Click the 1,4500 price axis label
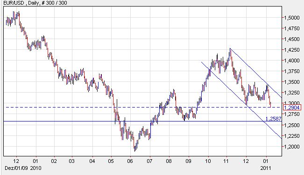The width and height of the screenshot is (304, 175). (x=292, y=39)
